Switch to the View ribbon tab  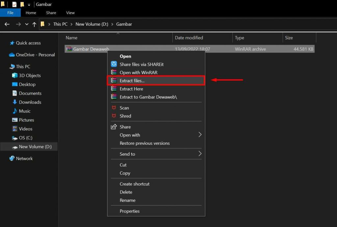click(70, 13)
